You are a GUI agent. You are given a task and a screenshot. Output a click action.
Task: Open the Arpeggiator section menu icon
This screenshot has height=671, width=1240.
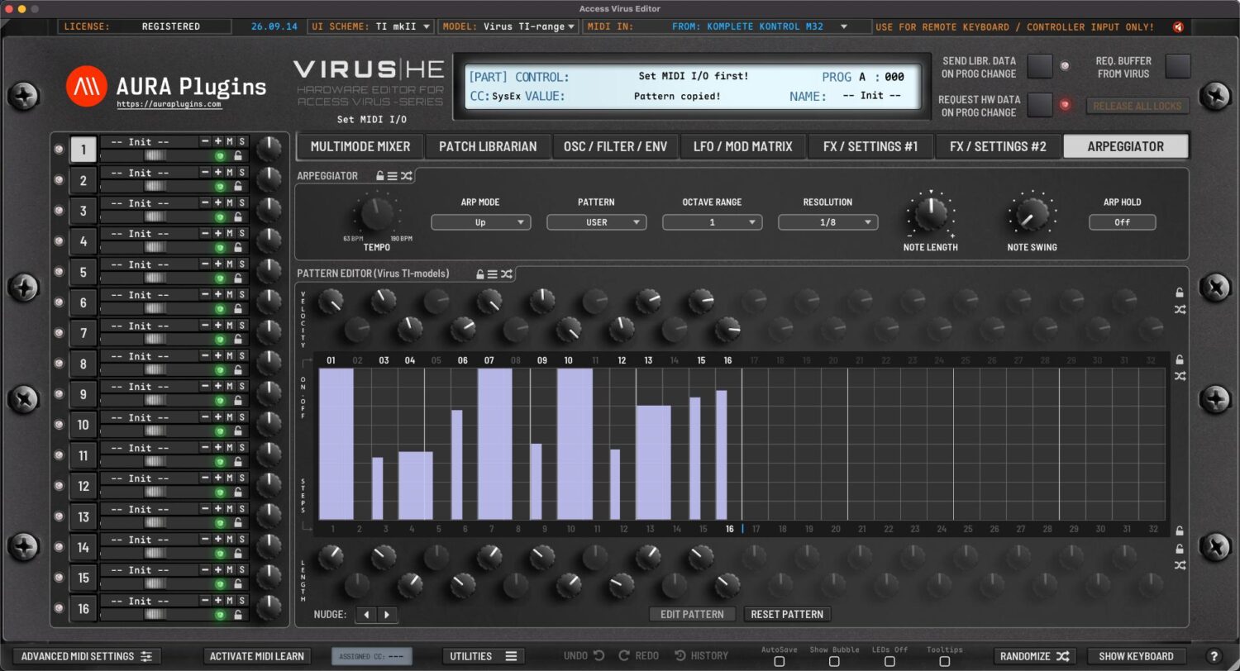coord(393,176)
